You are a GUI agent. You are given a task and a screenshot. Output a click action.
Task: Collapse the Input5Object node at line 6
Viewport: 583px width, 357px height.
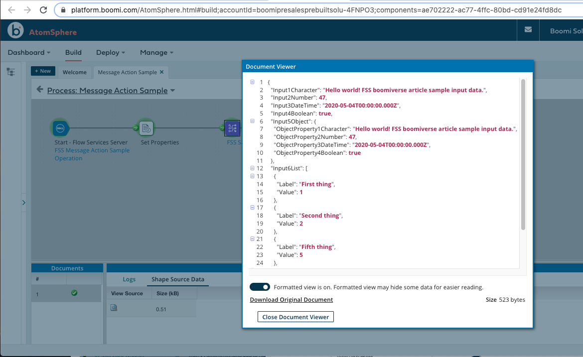point(252,121)
